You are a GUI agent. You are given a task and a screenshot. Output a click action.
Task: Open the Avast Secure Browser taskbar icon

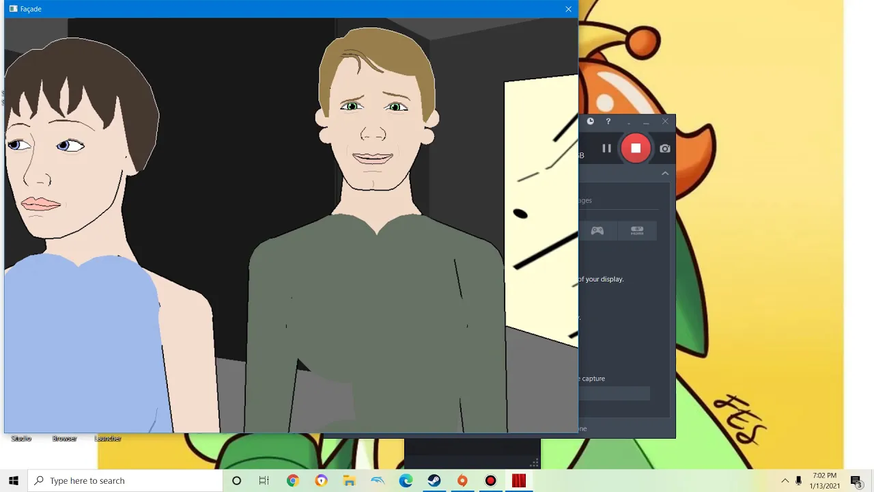[322, 481]
